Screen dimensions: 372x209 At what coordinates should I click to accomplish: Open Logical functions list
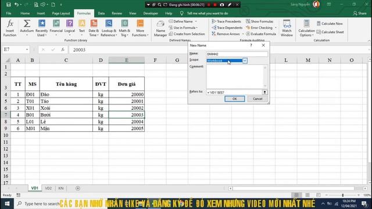click(x=70, y=28)
